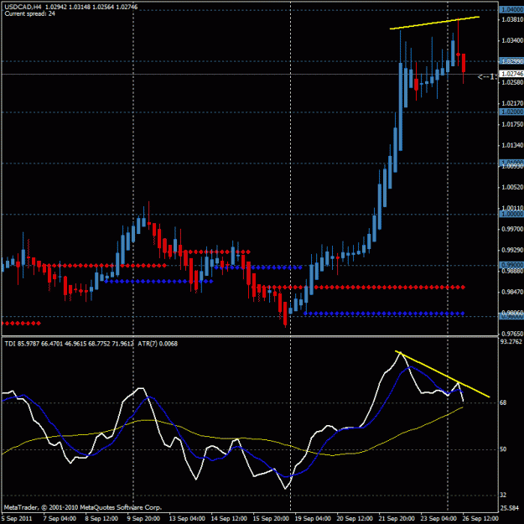Screen dimensions: 524x524
Task: Click the '8 Sep 12:00' time axis label
Action: pos(101,519)
